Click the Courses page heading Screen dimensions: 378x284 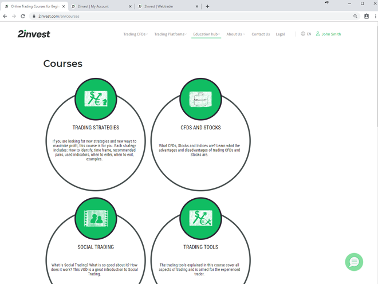pyautogui.click(x=62, y=64)
